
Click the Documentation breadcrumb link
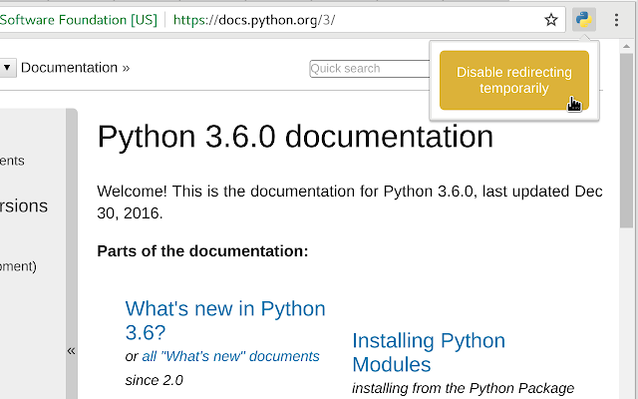pyautogui.click(x=69, y=68)
